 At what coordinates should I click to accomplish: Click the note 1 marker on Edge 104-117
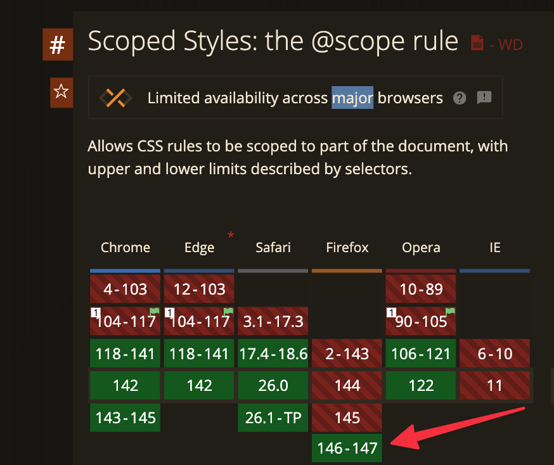pos(170,312)
